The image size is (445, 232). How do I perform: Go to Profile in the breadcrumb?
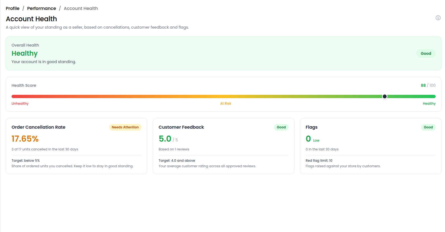pyautogui.click(x=13, y=9)
